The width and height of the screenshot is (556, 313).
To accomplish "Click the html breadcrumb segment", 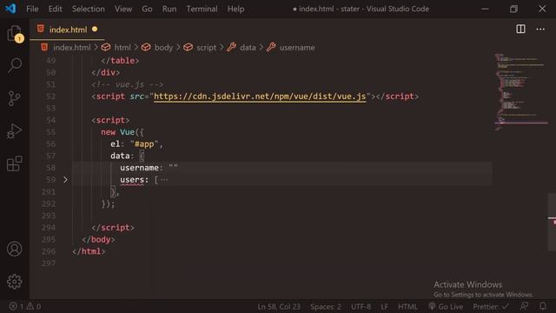I will click(122, 47).
